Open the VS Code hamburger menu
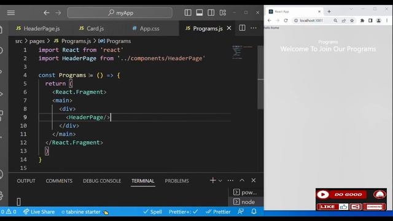Screen dimensions: 393x221 [x=11, y=12]
